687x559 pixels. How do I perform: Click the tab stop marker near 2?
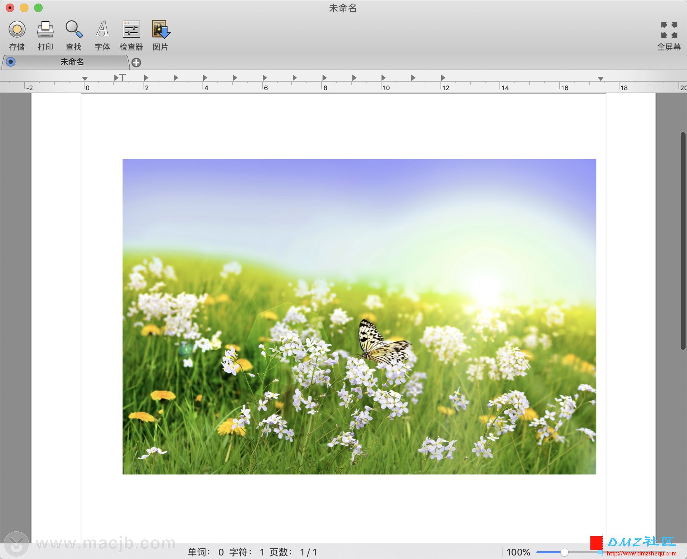click(146, 77)
